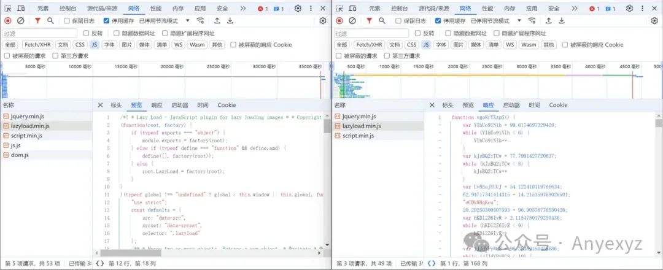The width and height of the screenshot is (663, 270).
Task: Stop network recording in right DevTools
Action: click(x=339, y=21)
